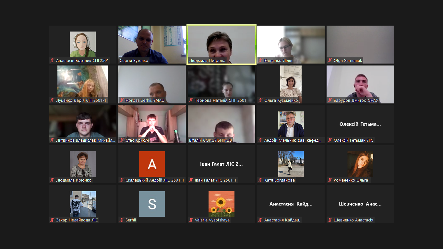
Task: Select Луценко Дар'я's video feed
Action: tap(83, 84)
